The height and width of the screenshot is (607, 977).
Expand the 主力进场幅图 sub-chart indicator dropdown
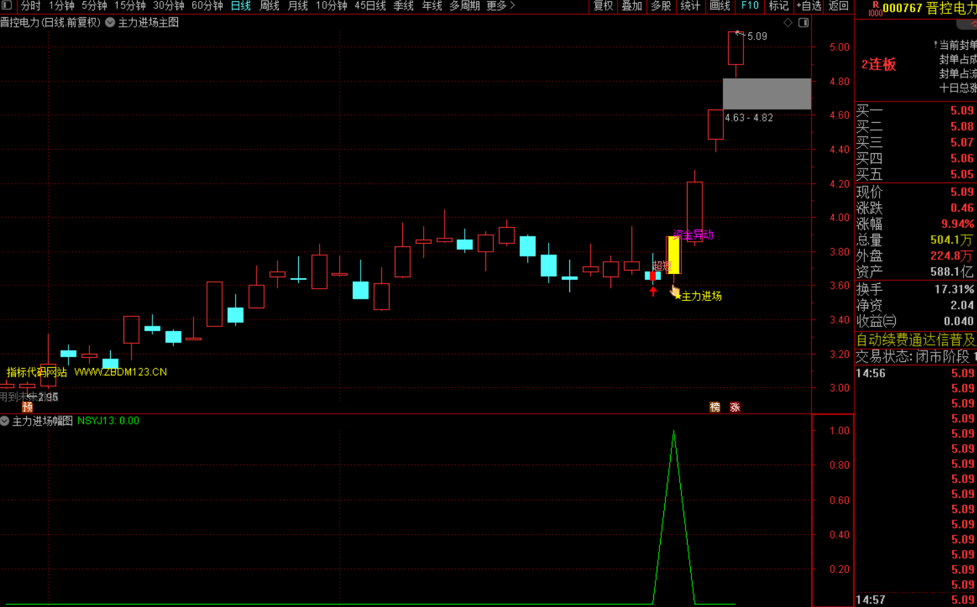pos(5,421)
